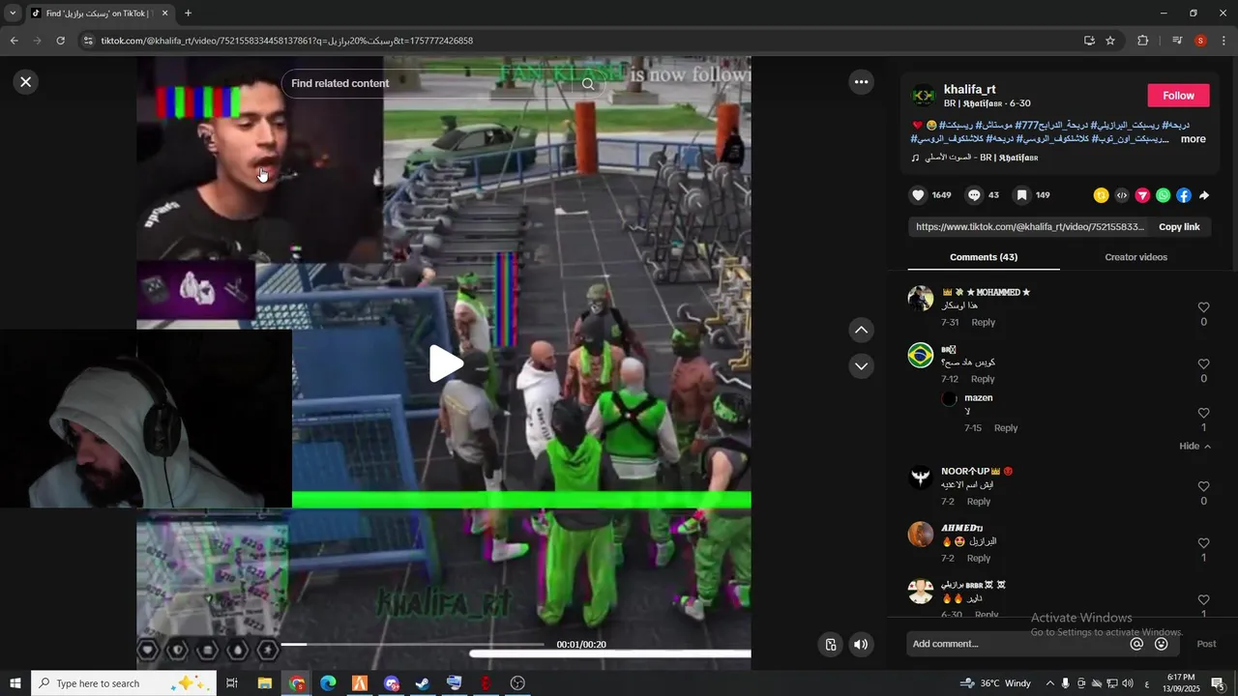Image resolution: width=1238 pixels, height=696 pixels.
Task: Mention a user with the @ icon
Action: pyautogui.click(x=1136, y=644)
